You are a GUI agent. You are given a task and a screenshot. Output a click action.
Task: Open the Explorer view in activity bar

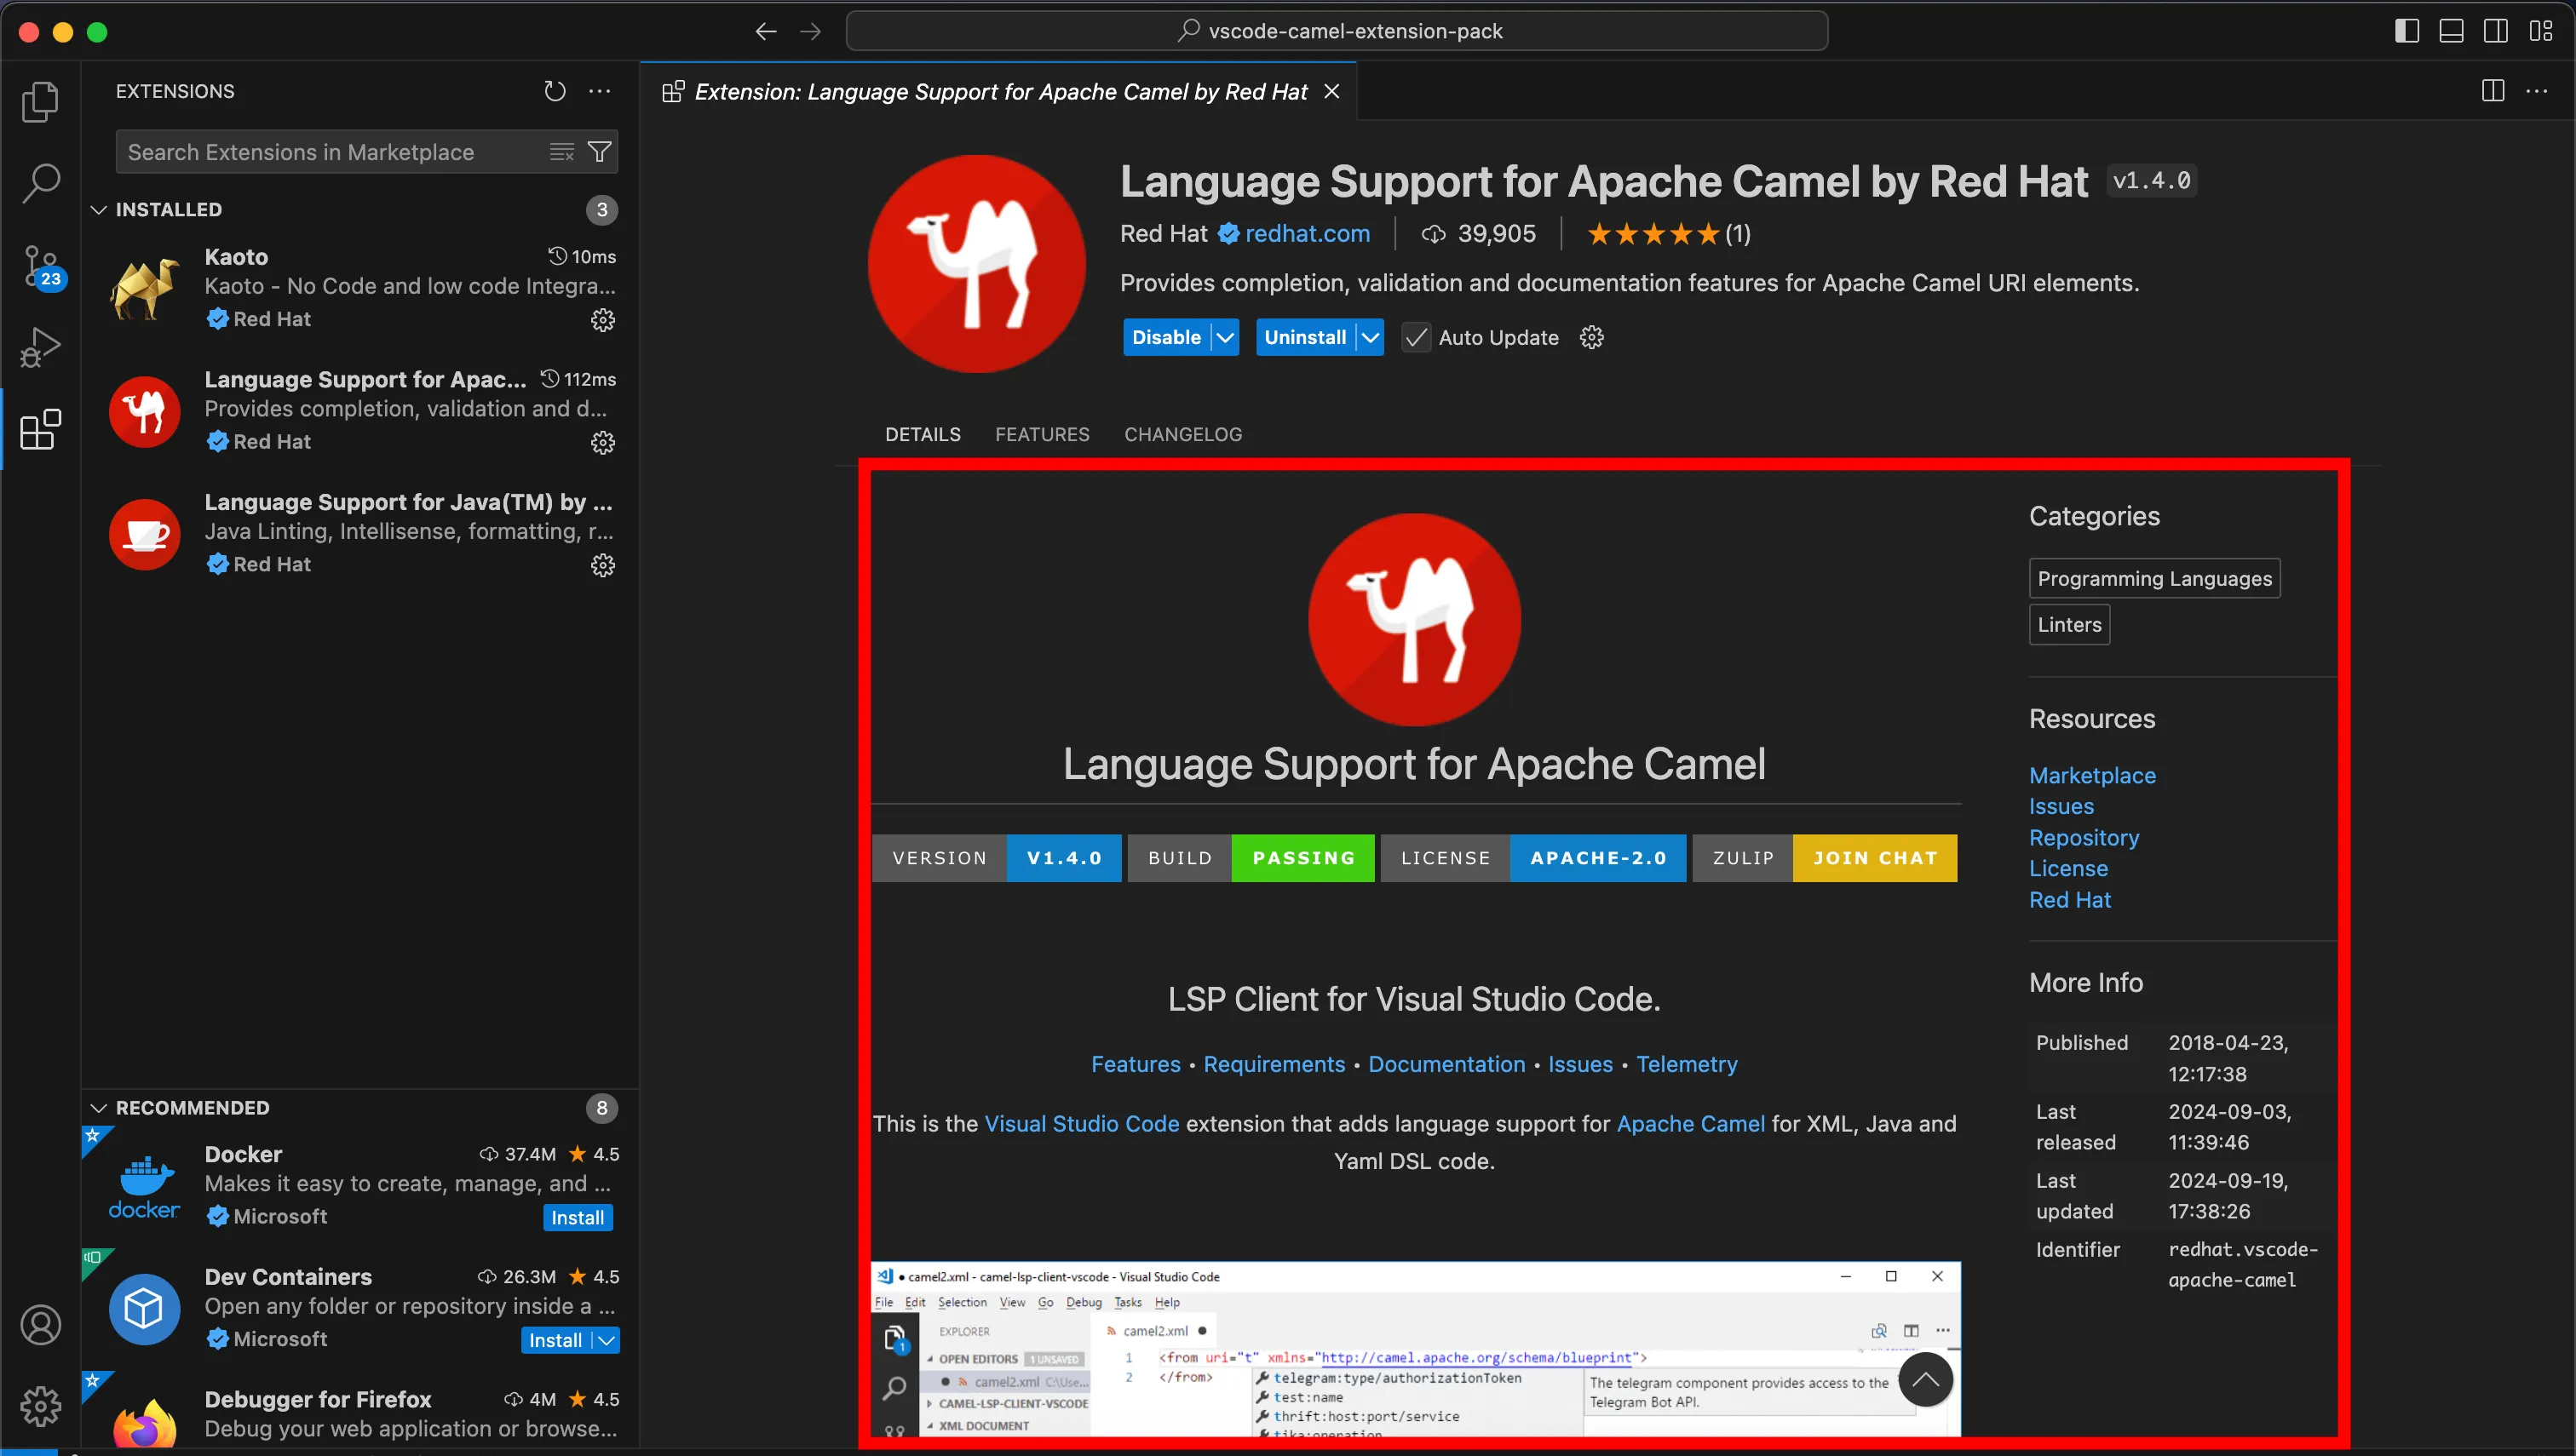[x=40, y=101]
